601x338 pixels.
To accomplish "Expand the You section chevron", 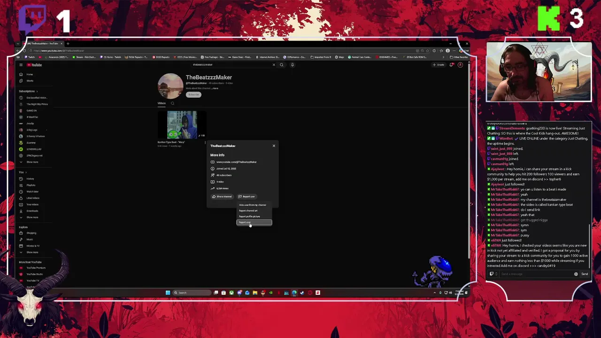I will pyautogui.click(x=26, y=172).
